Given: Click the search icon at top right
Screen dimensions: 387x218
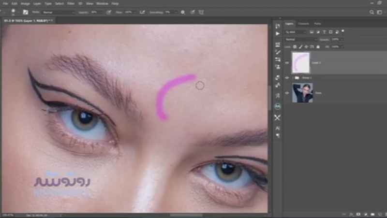Looking at the screenshot, I should click(372, 12).
